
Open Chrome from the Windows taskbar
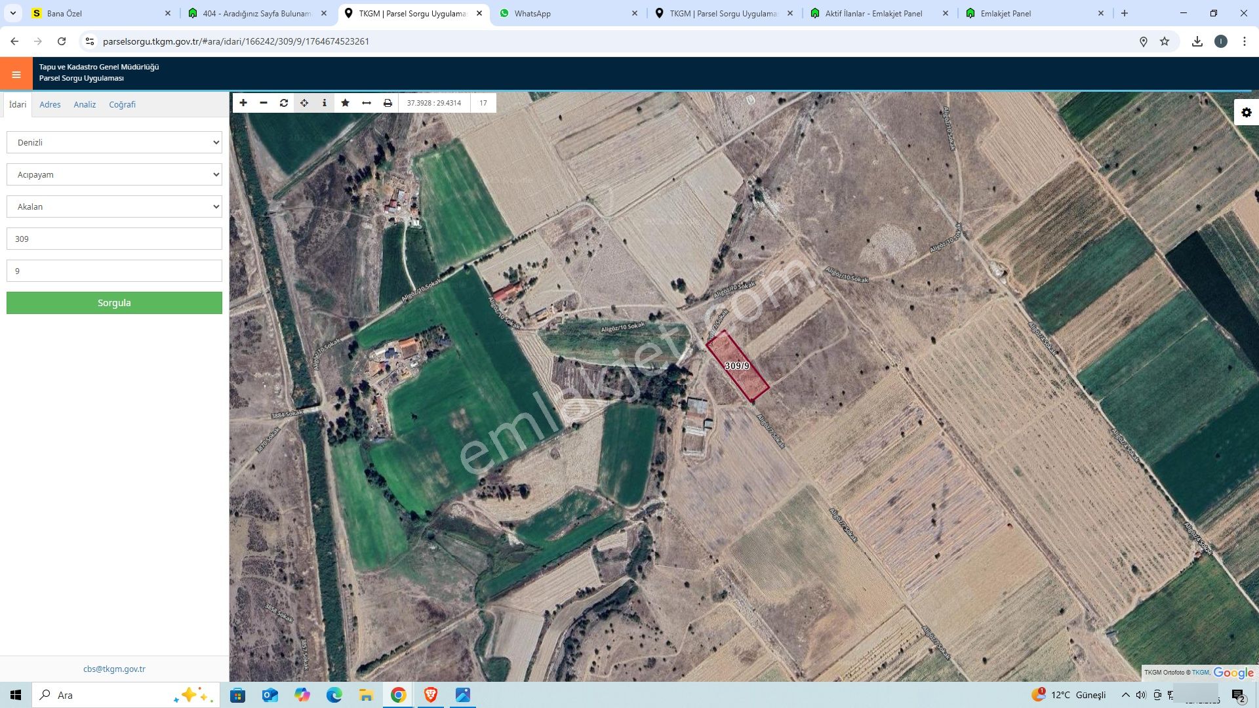click(398, 695)
